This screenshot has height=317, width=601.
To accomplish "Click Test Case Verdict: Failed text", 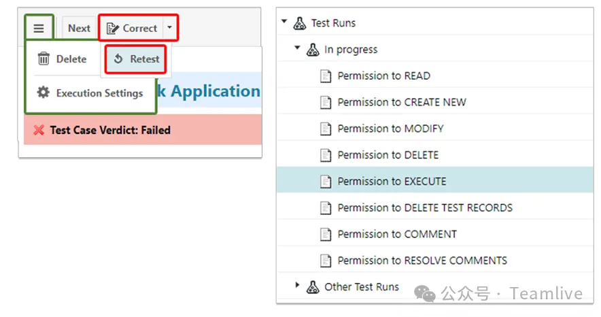I will pyautogui.click(x=110, y=131).
